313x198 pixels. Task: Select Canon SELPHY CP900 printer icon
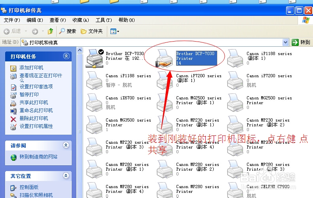point(235,190)
